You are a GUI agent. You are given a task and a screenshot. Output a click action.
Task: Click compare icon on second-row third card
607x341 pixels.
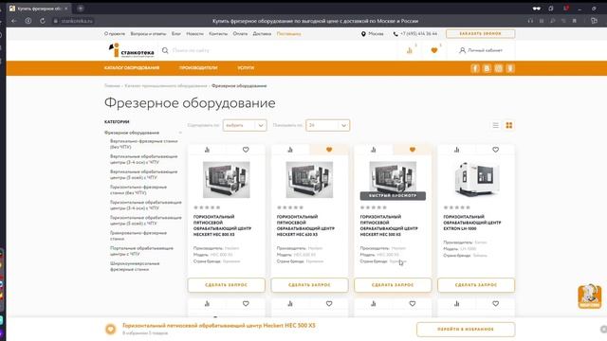[x=374, y=304]
